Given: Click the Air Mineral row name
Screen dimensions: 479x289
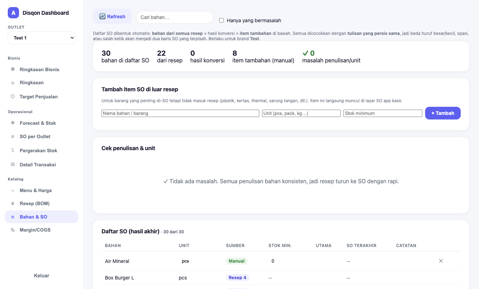Looking at the screenshot, I should tap(117, 261).
